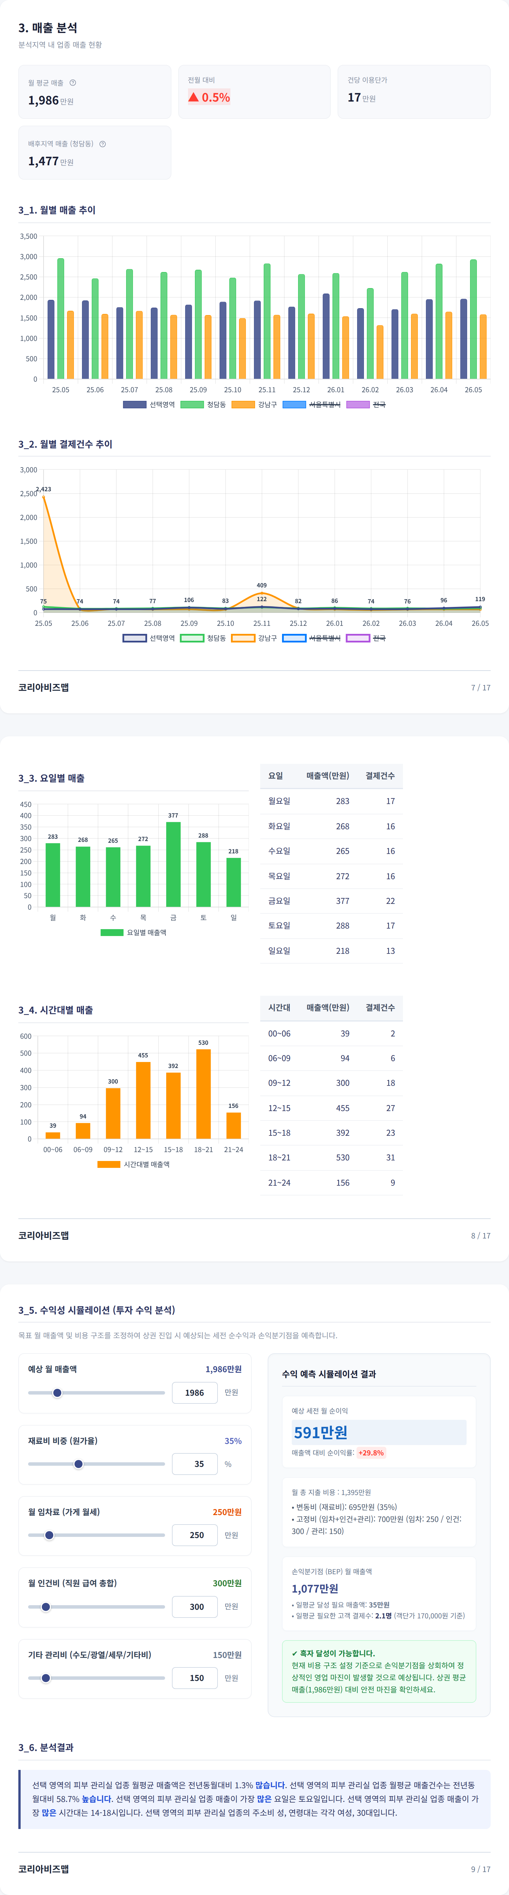This screenshot has height=1895, width=509.
Task: Toggle 강남구 legend in 월별 매출 추이 chart
Action: (x=254, y=405)
